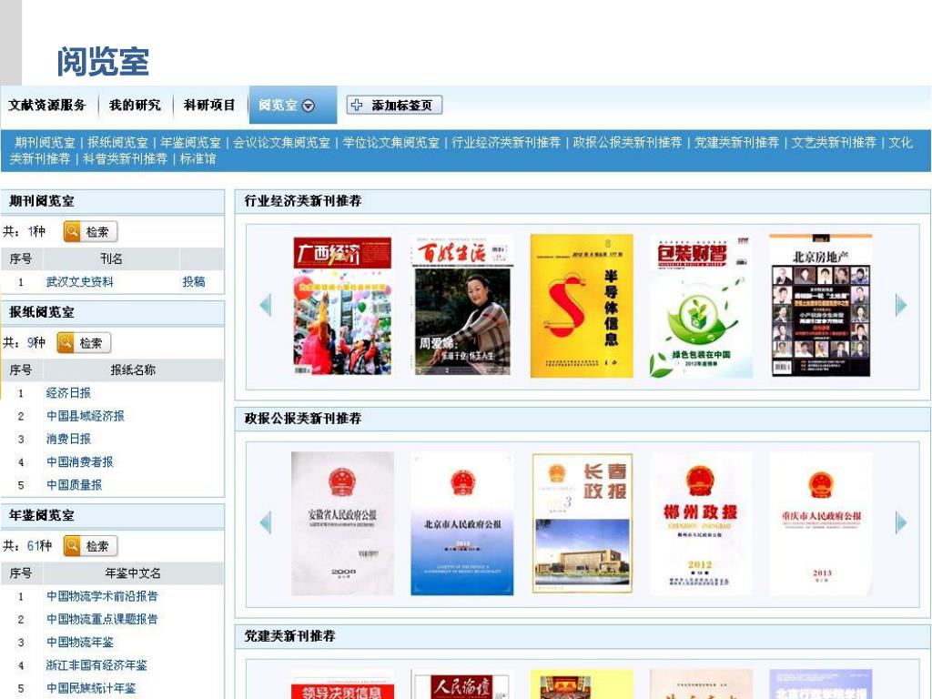The image size is (932, 699).
Task: Open newspaper 中国质量报
Action: [75, 485]
